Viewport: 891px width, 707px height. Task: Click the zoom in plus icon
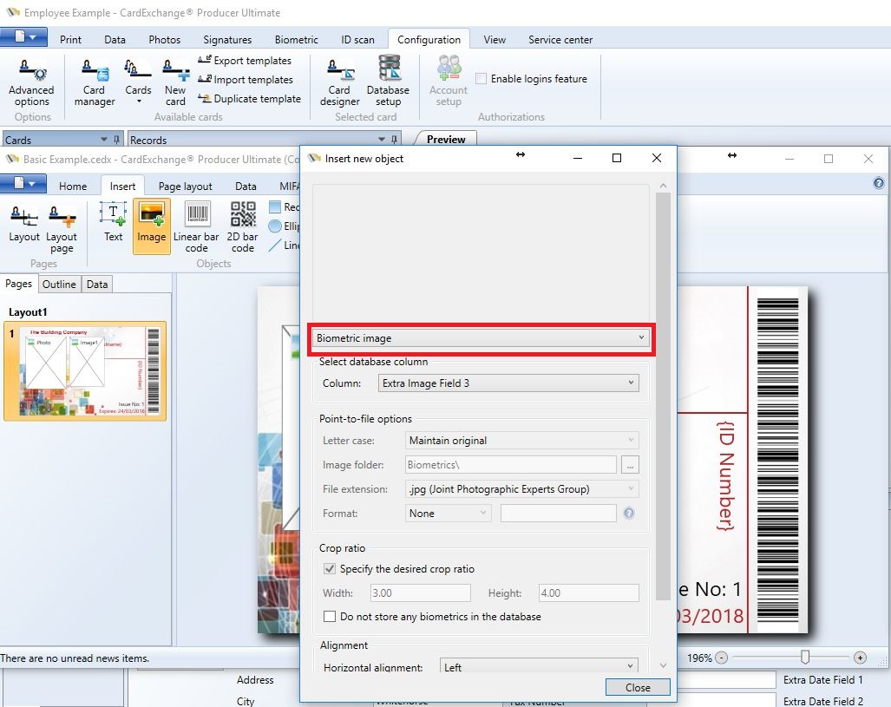[861, 658]
